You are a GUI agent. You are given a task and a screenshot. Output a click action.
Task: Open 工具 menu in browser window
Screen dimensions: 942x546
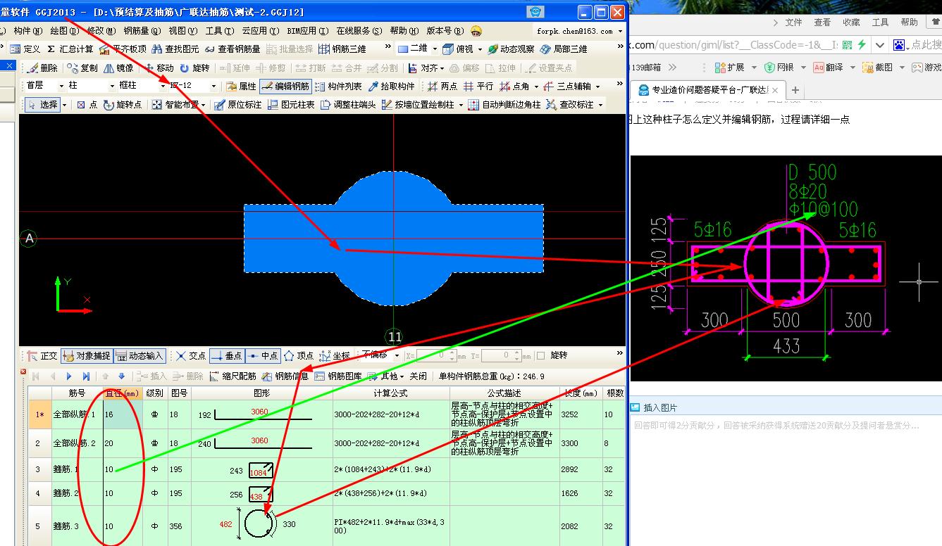click(881, 23)
